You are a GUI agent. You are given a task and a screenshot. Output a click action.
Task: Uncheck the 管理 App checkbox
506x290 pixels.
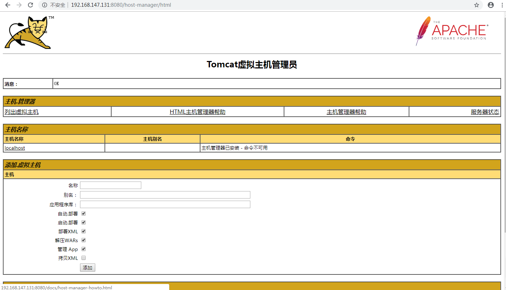point(84,249)
